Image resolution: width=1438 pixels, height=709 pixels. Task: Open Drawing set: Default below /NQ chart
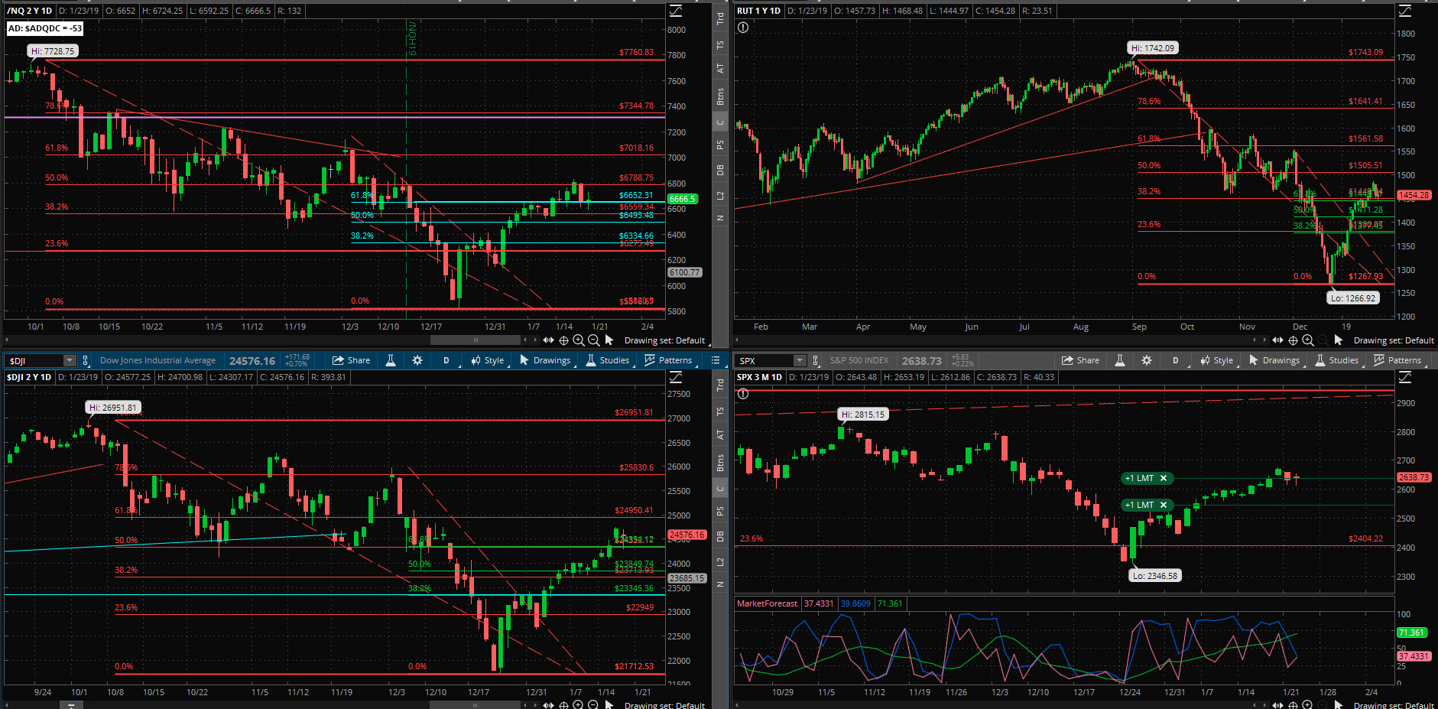point(664,340)
